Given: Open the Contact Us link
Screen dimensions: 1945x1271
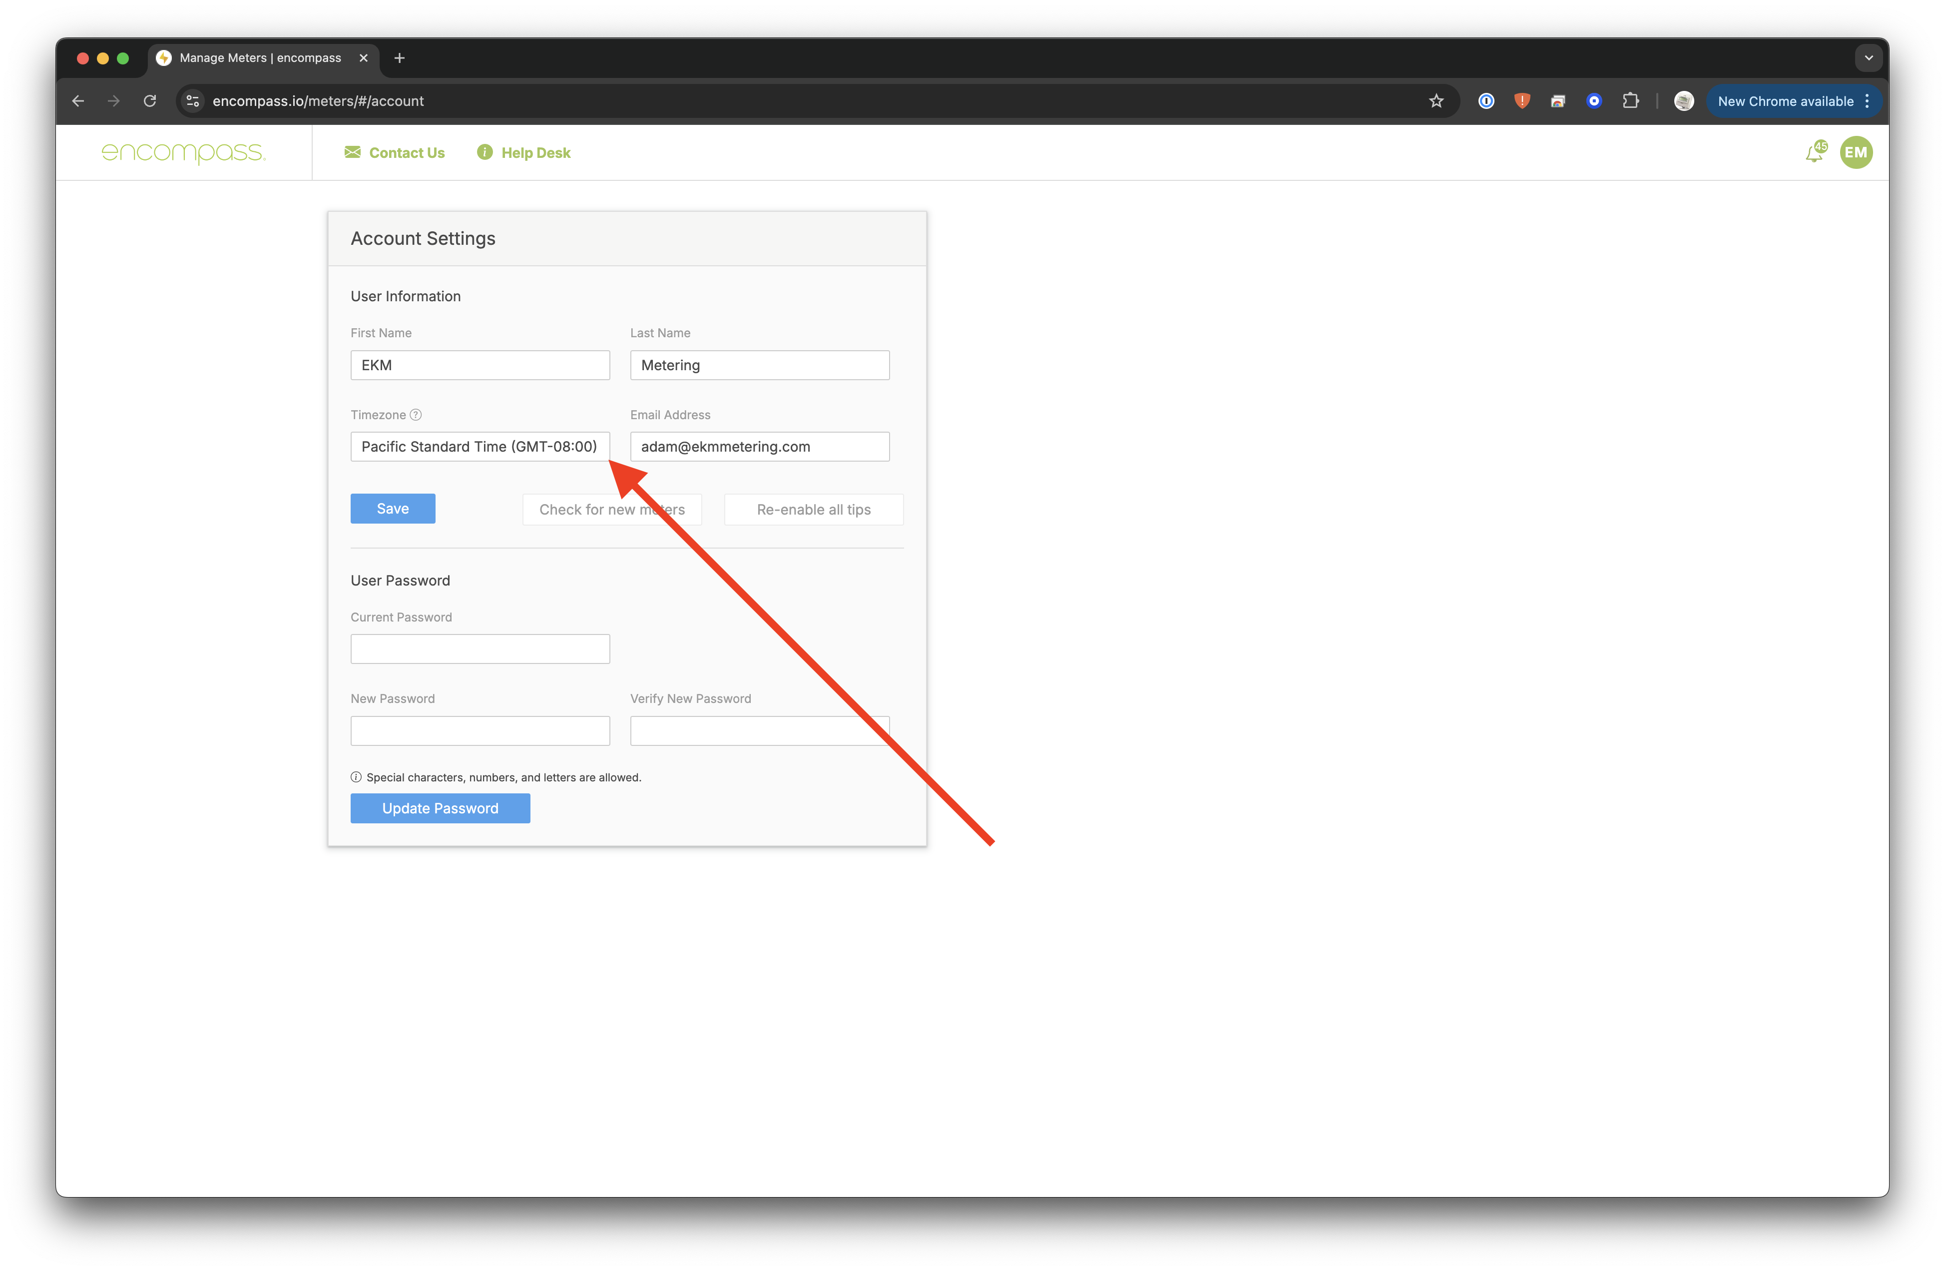Looking at the screenshot, I should click(395, 153).
